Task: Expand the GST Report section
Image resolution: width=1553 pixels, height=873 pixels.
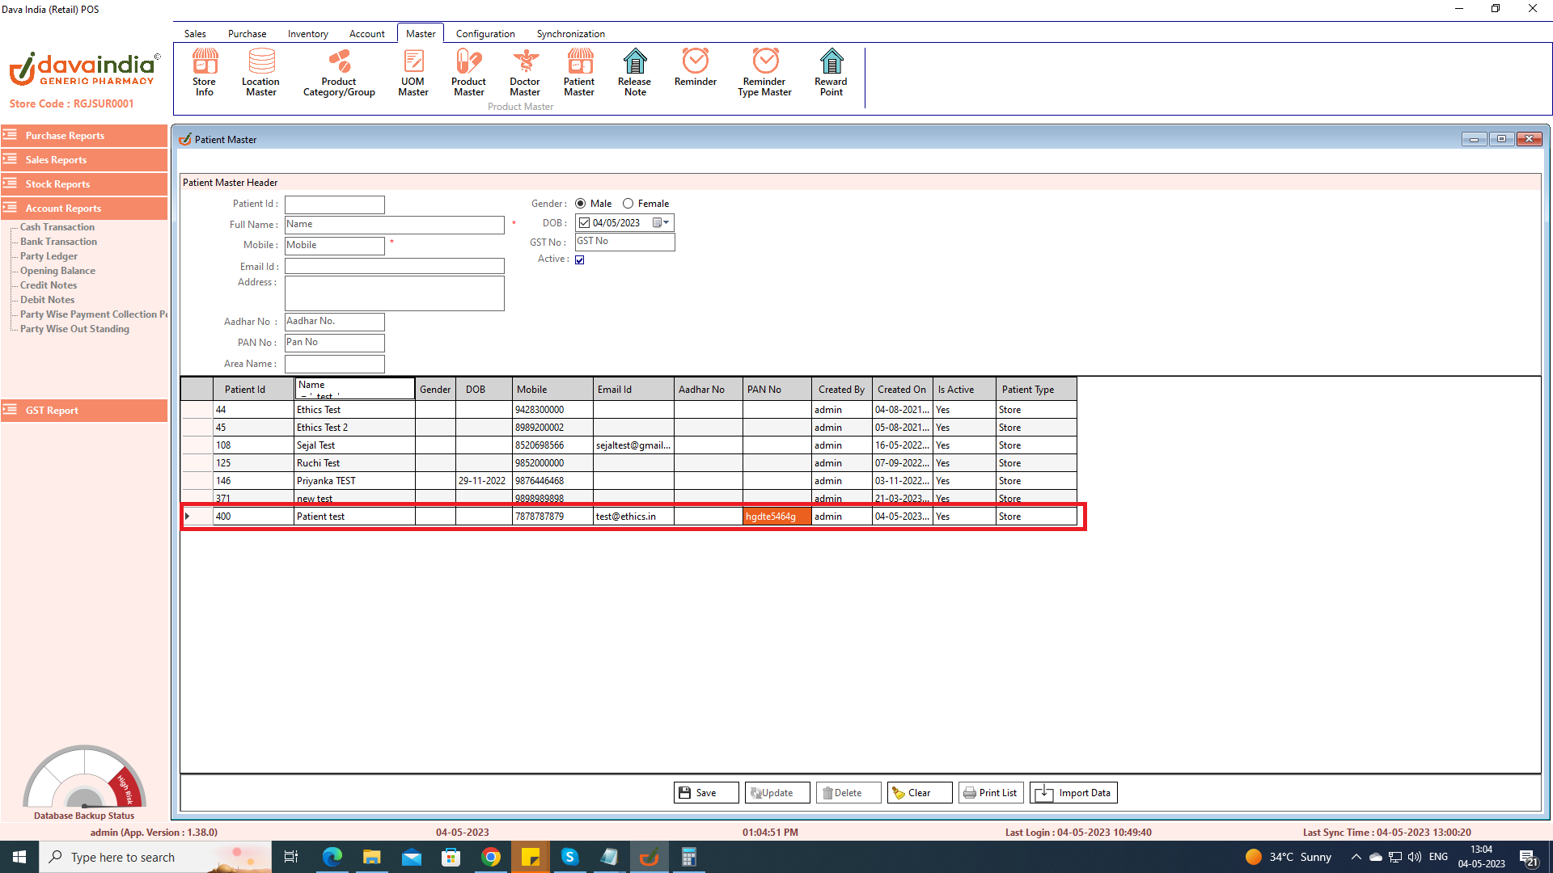Action: point(84,411)
